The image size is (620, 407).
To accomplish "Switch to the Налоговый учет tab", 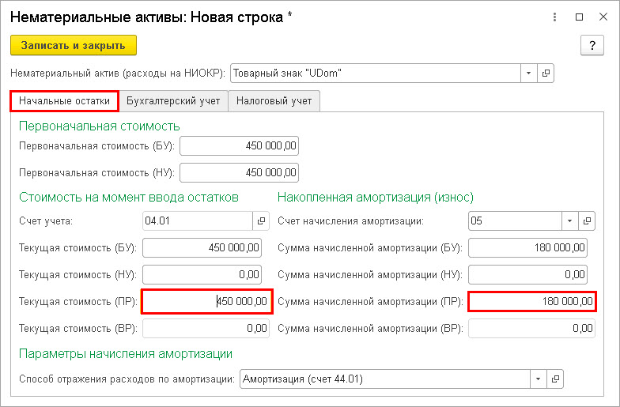I will click(274, 101).
